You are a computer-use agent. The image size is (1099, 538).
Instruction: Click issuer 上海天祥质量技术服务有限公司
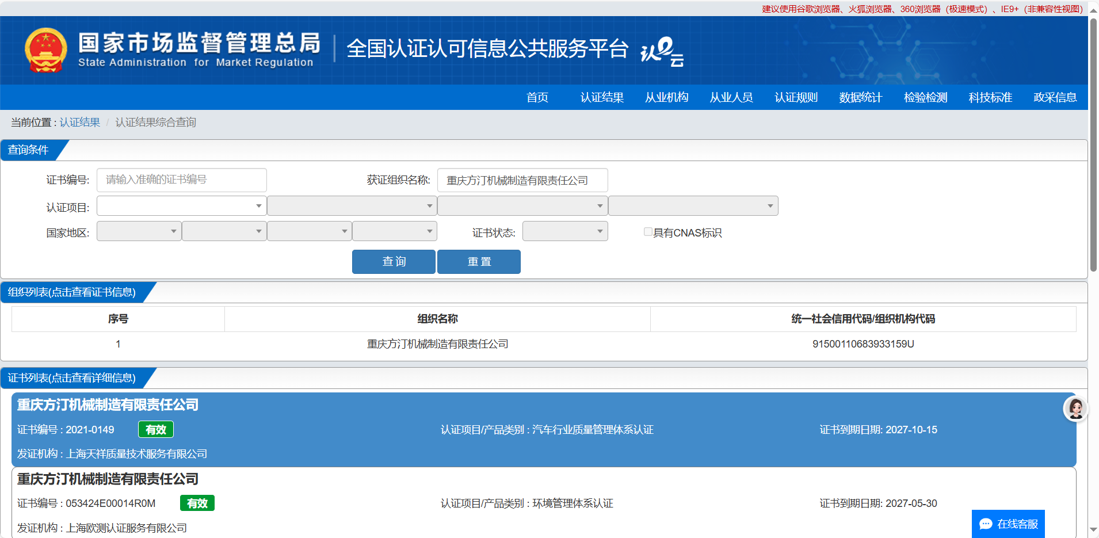pos(137,454)
